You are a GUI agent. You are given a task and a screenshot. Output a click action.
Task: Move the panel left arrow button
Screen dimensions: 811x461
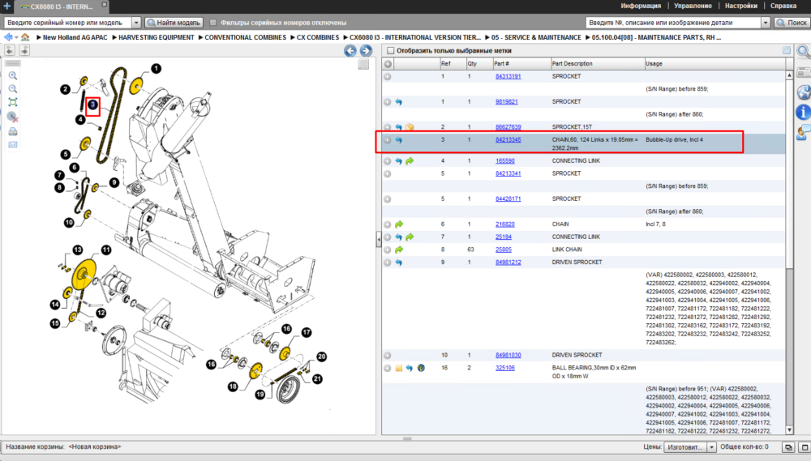(10, 50)
